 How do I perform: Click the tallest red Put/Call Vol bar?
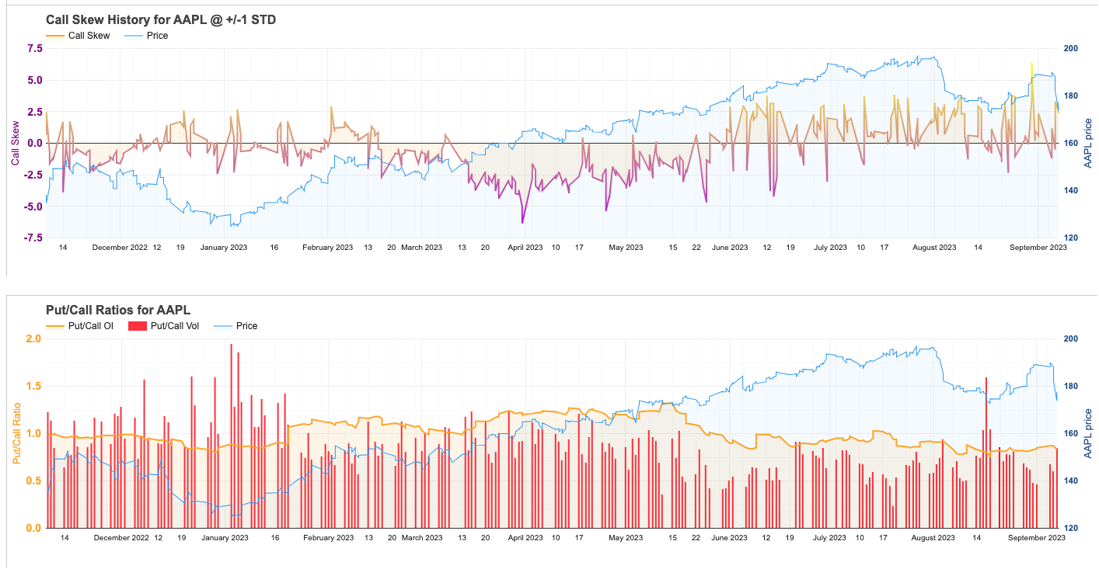232,435
